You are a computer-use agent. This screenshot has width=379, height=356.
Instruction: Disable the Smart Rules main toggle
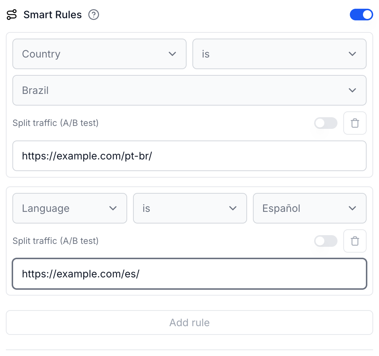[362, 15]
